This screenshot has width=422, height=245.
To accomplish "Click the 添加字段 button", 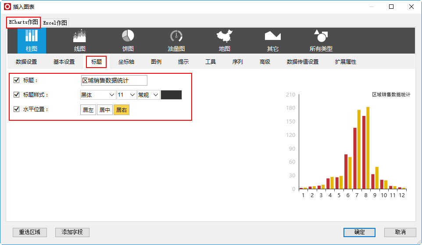I will tap(72, 232).
